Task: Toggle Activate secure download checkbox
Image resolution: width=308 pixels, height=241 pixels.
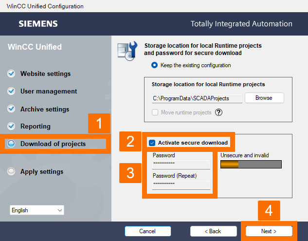Action: click(152, 143)
